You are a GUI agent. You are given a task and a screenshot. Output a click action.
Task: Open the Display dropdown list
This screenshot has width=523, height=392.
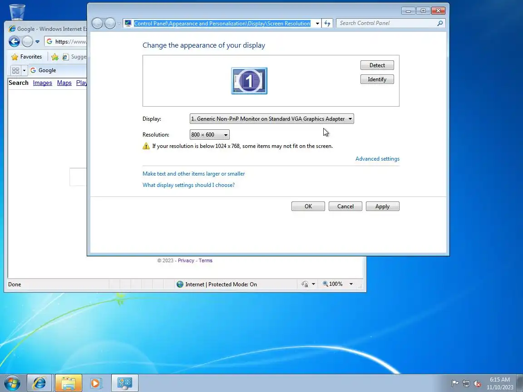(271, 119)
